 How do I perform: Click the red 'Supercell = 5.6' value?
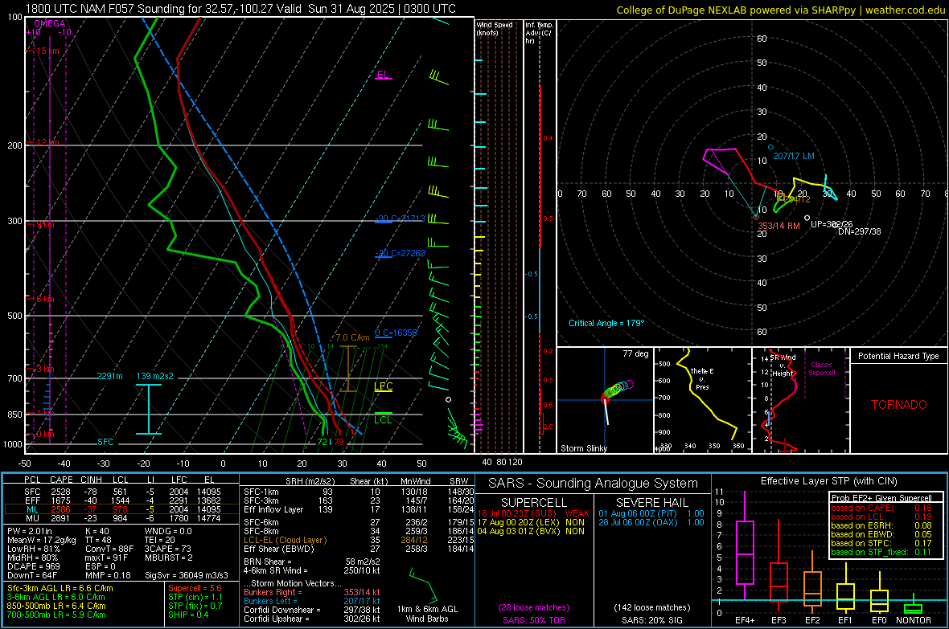pyautogui.click(x=195, y=588)
